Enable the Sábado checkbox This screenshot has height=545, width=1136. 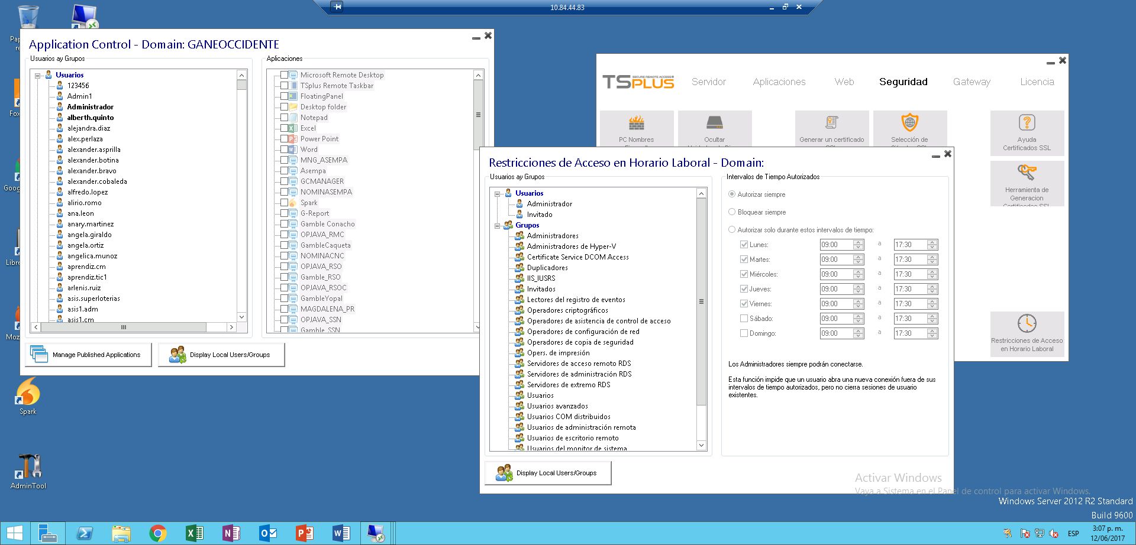[744, 319]
